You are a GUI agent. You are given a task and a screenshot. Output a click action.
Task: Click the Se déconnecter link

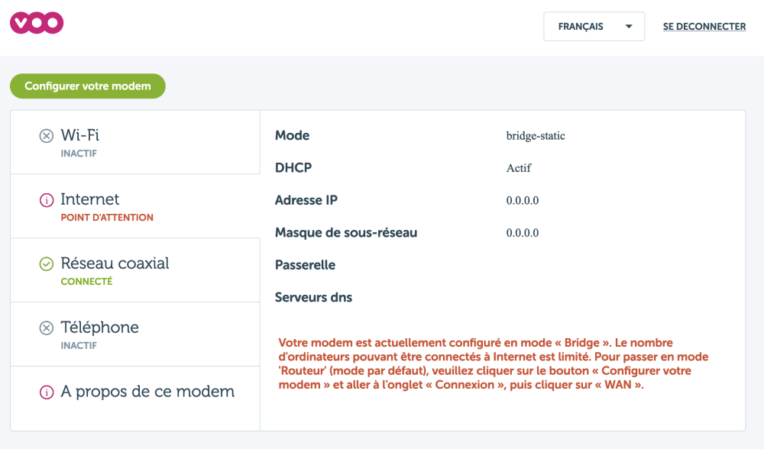coord(704,27)
